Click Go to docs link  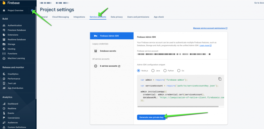[259, 3]
